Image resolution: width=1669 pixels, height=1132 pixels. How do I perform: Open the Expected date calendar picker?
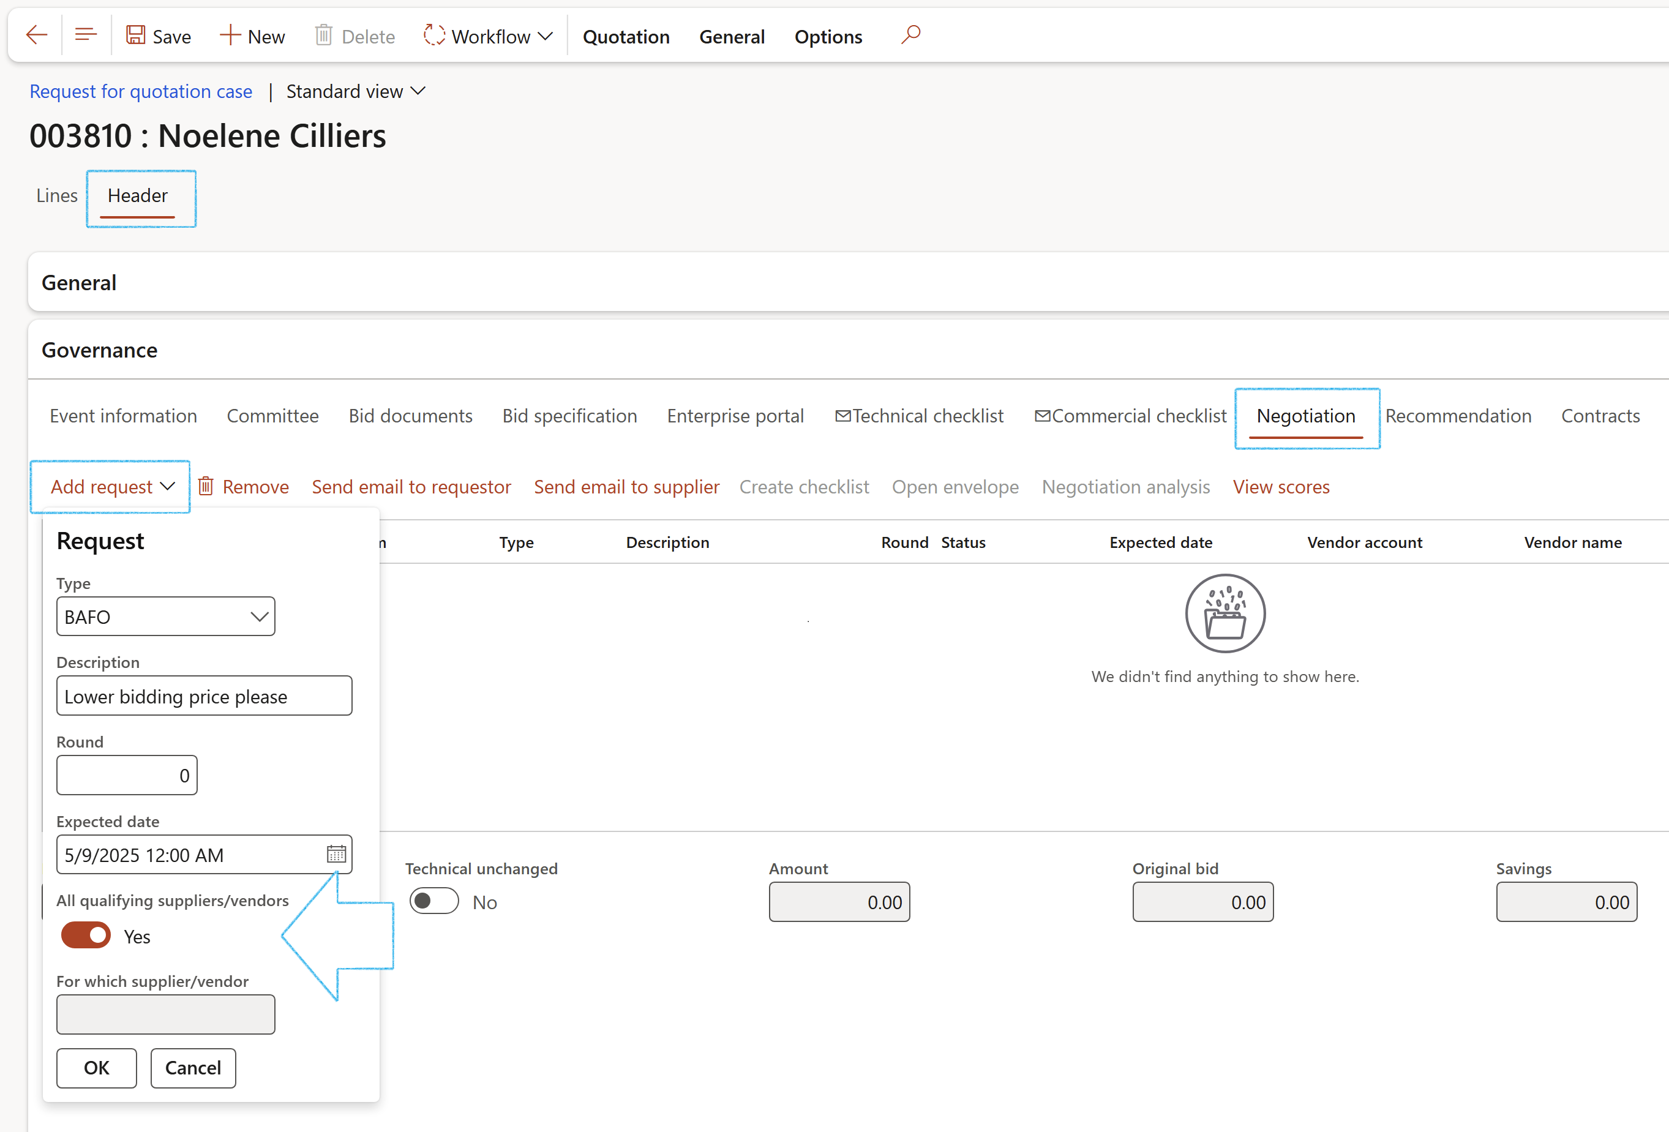click(x=336, y=854)
